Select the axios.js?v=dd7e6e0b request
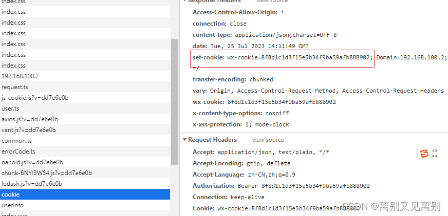This screenshot has height=216, width=448. [85, 119]
